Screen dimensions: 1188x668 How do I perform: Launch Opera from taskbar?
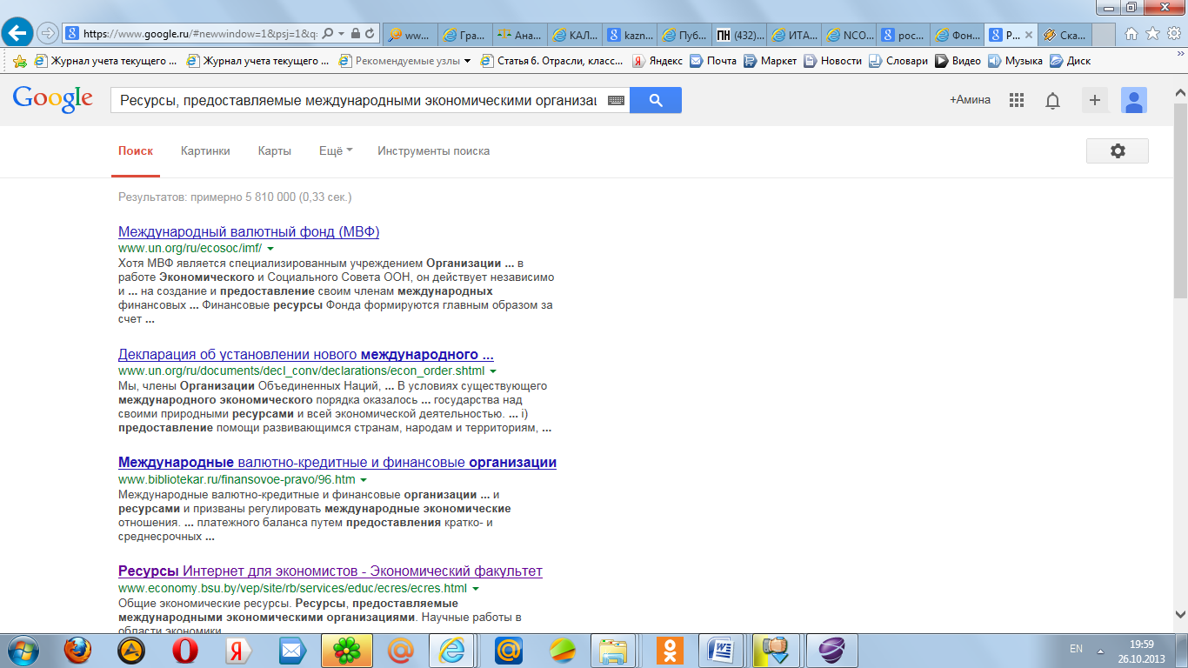(184, 650)
